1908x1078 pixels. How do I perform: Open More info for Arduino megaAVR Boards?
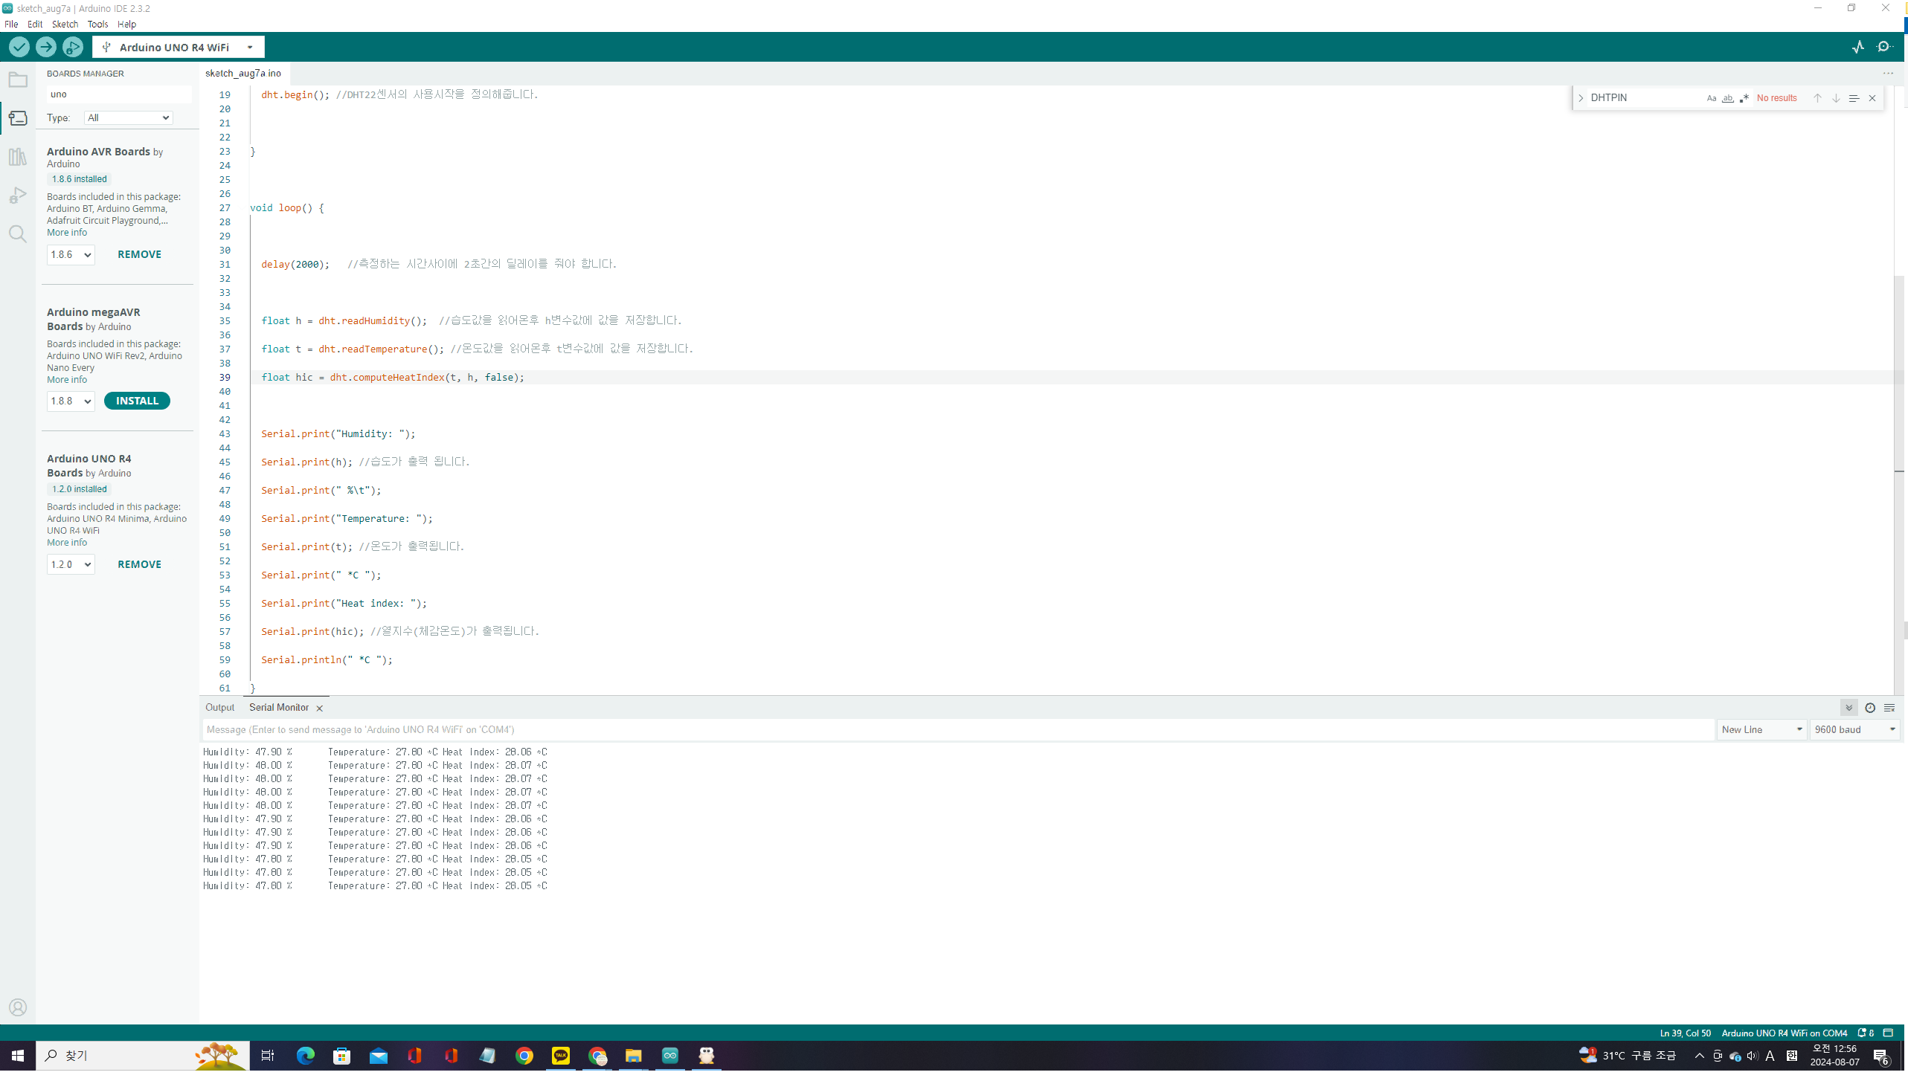(x=67, y=380)
